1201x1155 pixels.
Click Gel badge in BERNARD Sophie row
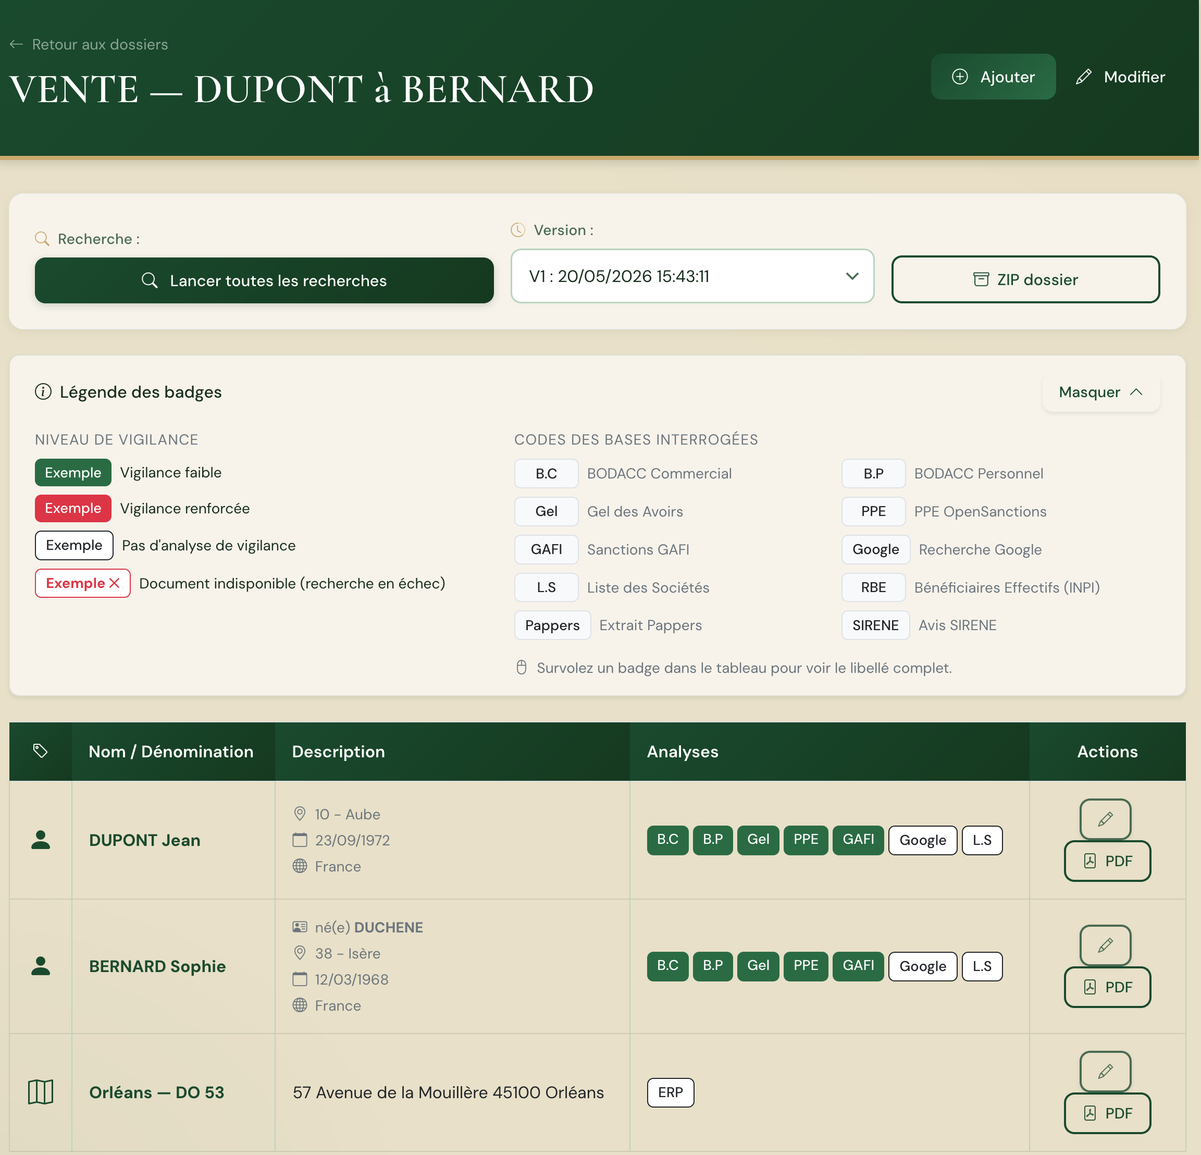[758, 966]
